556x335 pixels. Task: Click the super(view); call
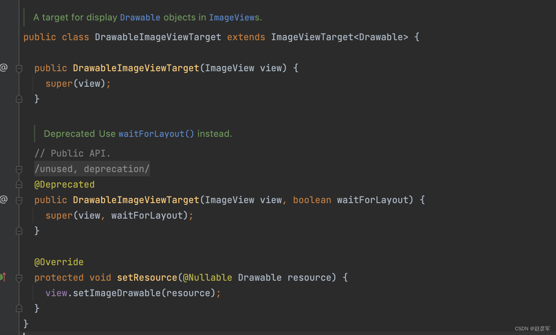click(x=78, y=84)
